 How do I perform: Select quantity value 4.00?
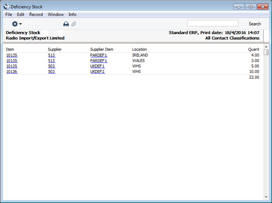click(x=255, y=55)
